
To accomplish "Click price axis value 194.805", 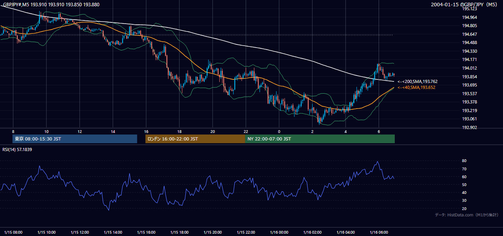I will point(470,26).
